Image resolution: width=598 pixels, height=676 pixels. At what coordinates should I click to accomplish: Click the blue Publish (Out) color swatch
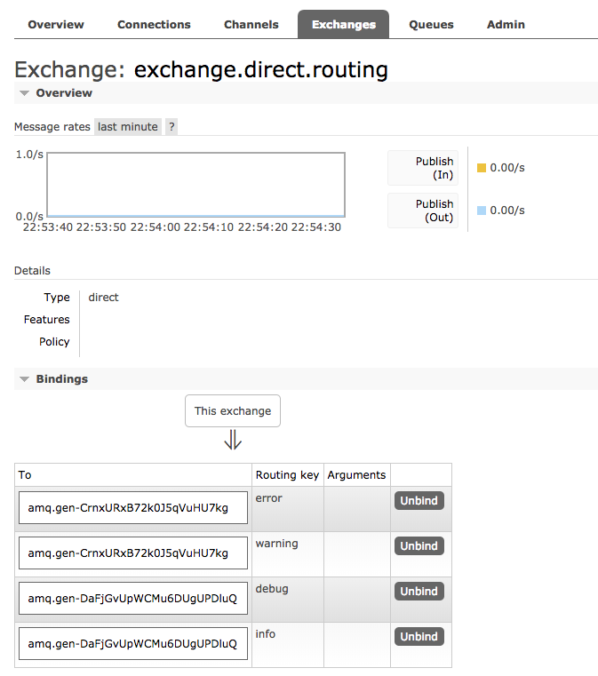[x=482, y=211]
